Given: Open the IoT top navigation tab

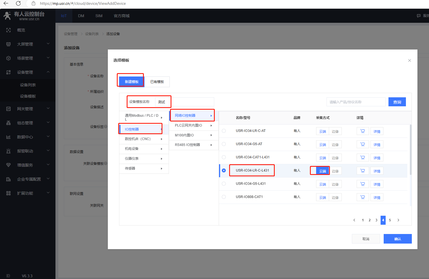Looking at the screenshot, I should 64,16.
